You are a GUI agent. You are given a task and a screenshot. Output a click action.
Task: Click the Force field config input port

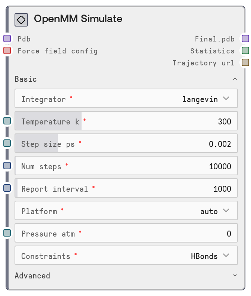click(7, 50)
